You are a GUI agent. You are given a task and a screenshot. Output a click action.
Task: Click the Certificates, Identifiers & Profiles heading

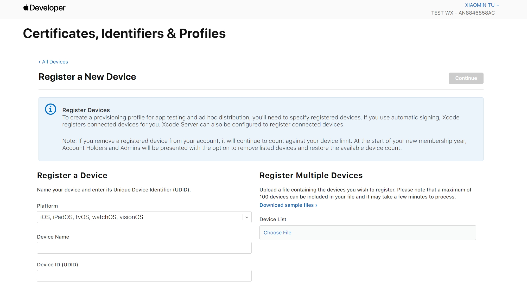pos(124,33)
